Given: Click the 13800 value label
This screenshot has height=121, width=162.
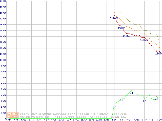Looking at the screenshot, I should 144,40.
